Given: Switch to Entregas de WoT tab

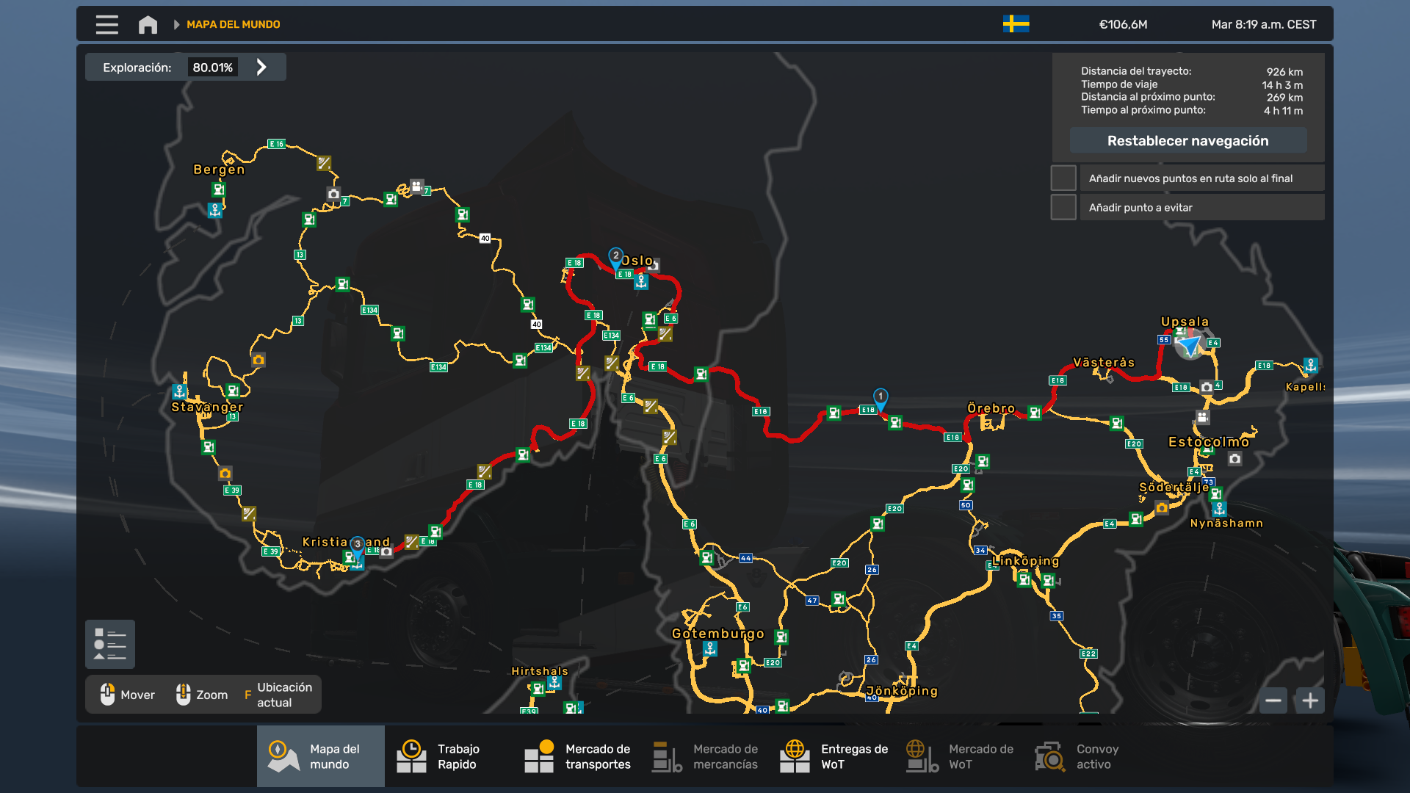Looking at the screenshot, I should (x=833, y=756).
